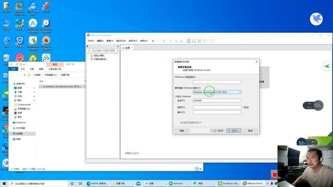Open the 光盘映像工具 tab in File Explorer

point(55,69)
